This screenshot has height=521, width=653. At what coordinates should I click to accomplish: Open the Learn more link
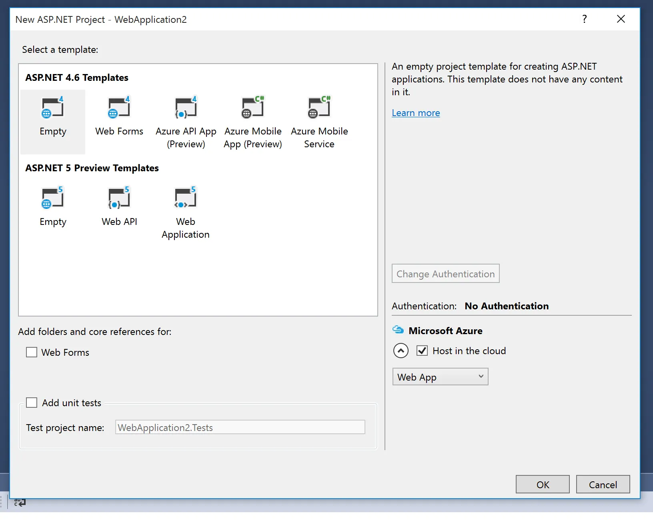coord(416,113)
